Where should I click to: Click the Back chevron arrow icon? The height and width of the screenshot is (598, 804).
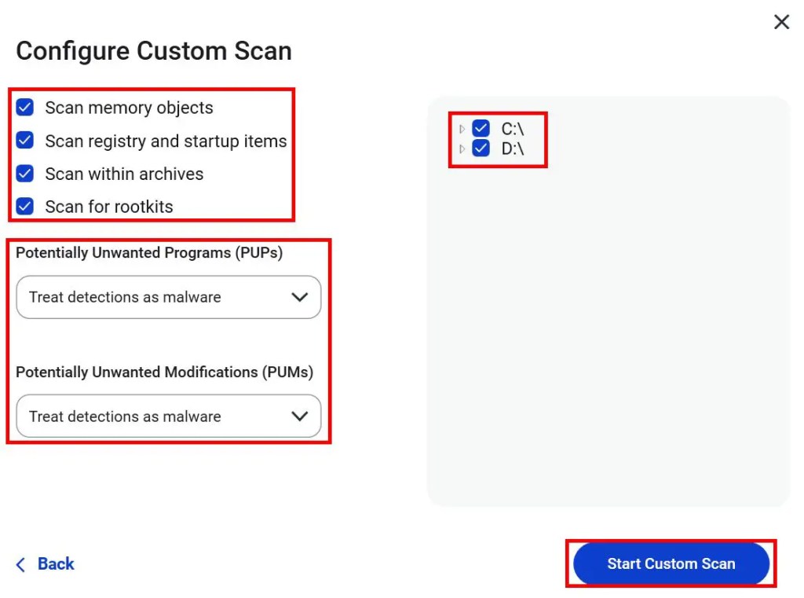click(x=20, y=565)
